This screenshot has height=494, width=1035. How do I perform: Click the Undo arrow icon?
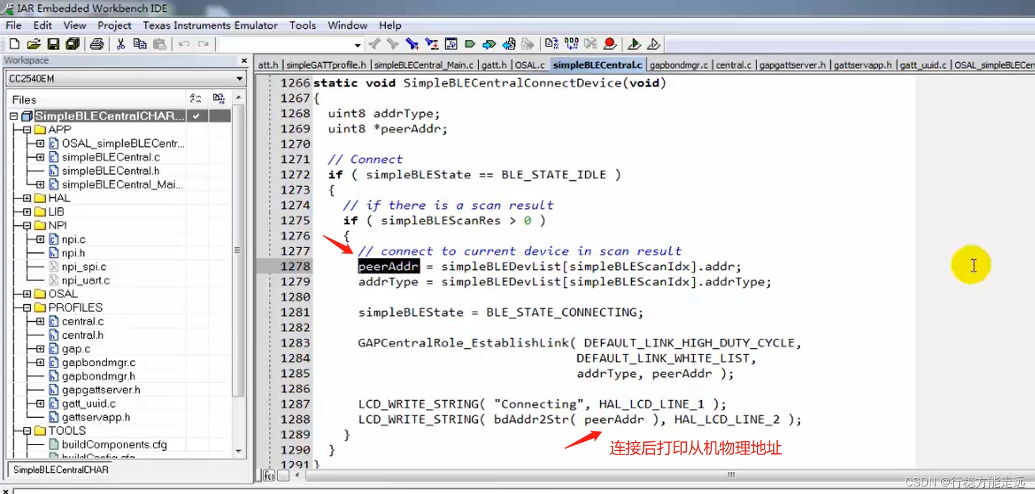184,44
